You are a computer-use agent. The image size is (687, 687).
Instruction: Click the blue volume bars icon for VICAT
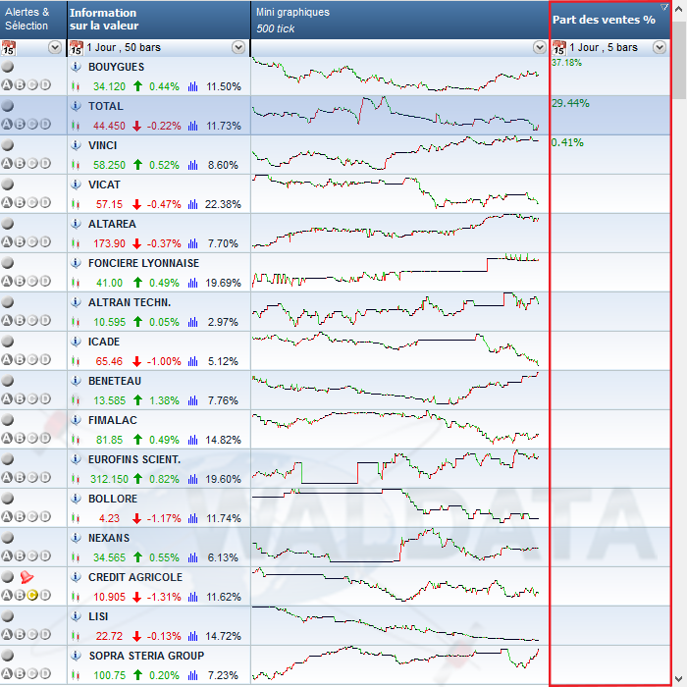192,204
